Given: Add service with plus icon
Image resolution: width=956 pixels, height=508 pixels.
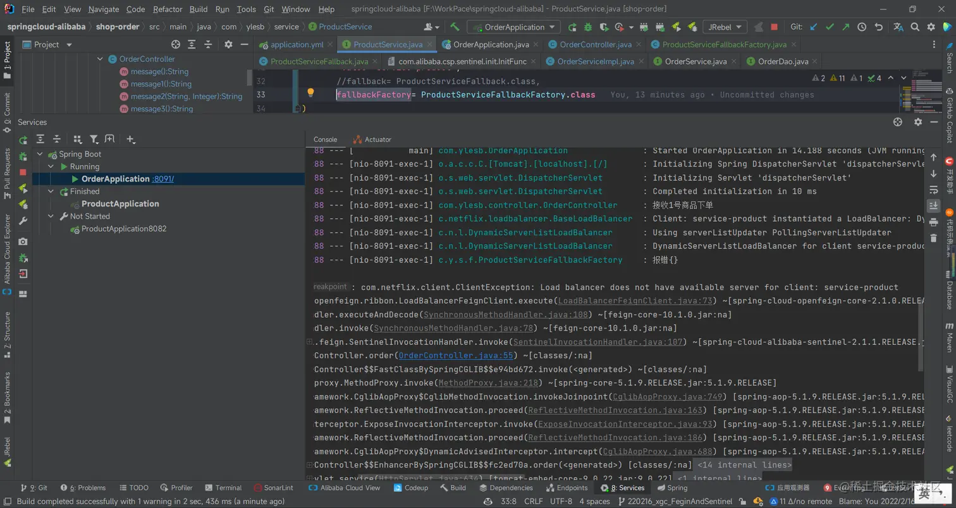Looking at the screenshot, I should click(130, 139).
